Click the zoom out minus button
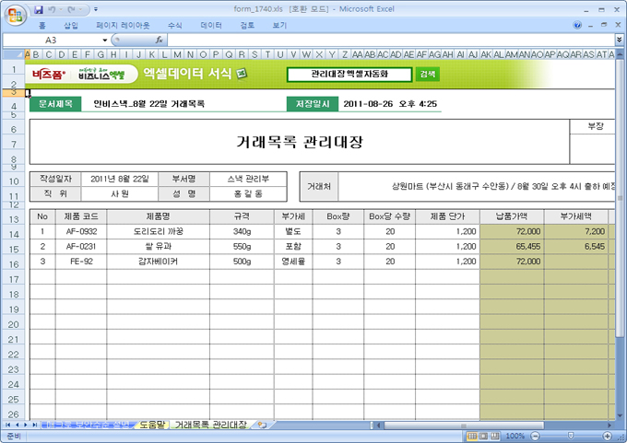 click(536, 437)
